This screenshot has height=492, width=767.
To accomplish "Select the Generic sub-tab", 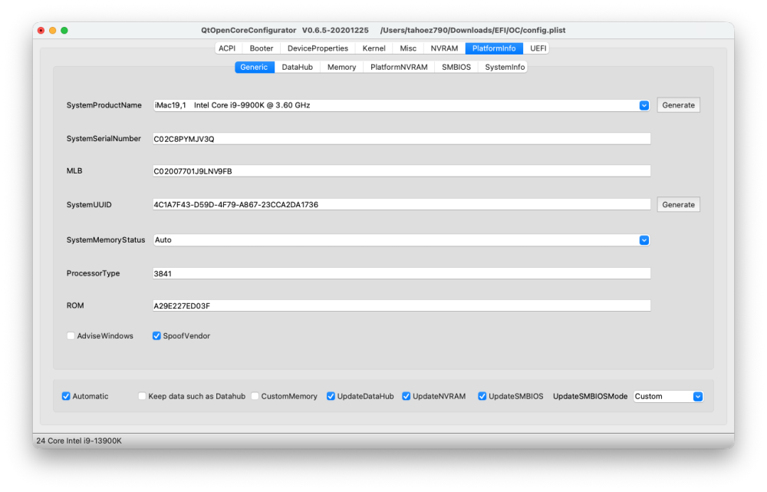I will [x=254, y=67].
